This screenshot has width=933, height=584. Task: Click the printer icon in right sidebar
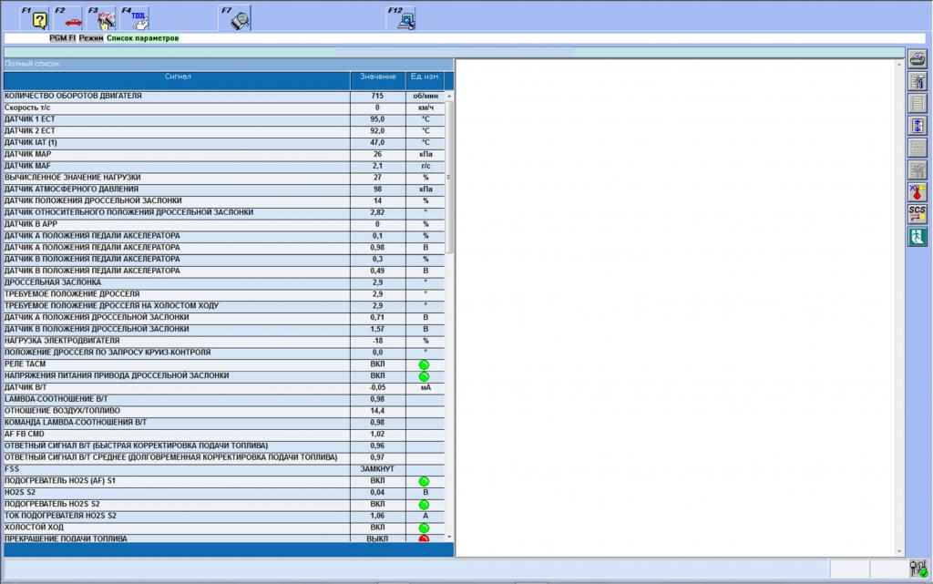[918, 59]
